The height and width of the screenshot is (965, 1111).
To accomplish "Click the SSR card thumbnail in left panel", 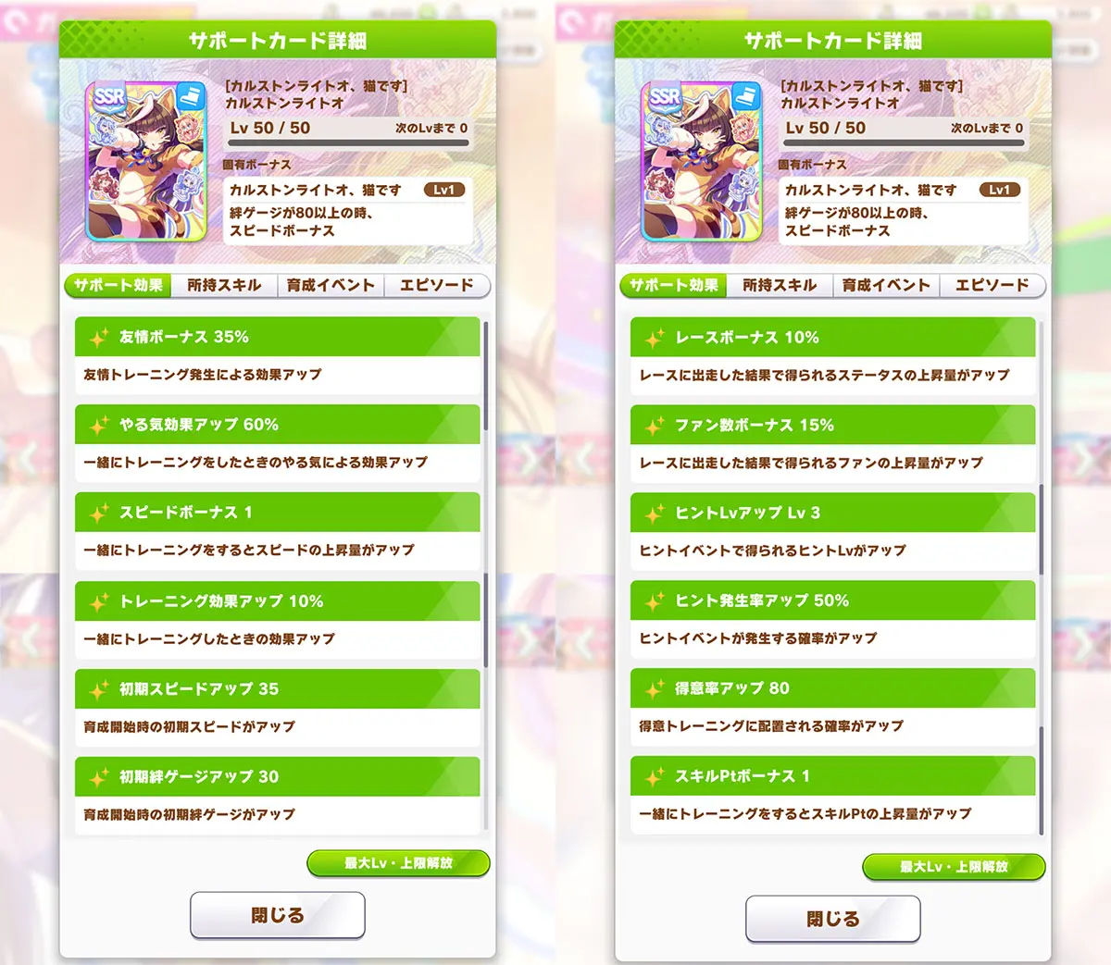I will [x=146, y=161].
